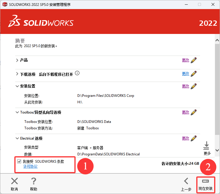Click the 更改 link for 产品
Screen dimensions: 220x194
point(185,60)
